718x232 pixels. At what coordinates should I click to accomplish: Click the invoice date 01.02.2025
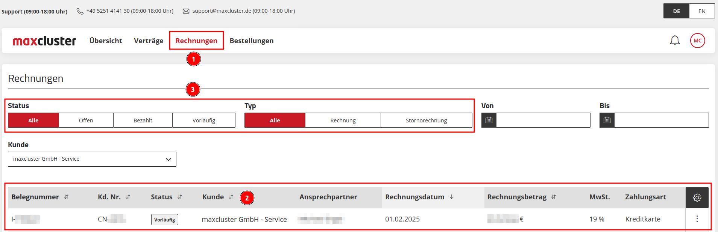(402, 219)
